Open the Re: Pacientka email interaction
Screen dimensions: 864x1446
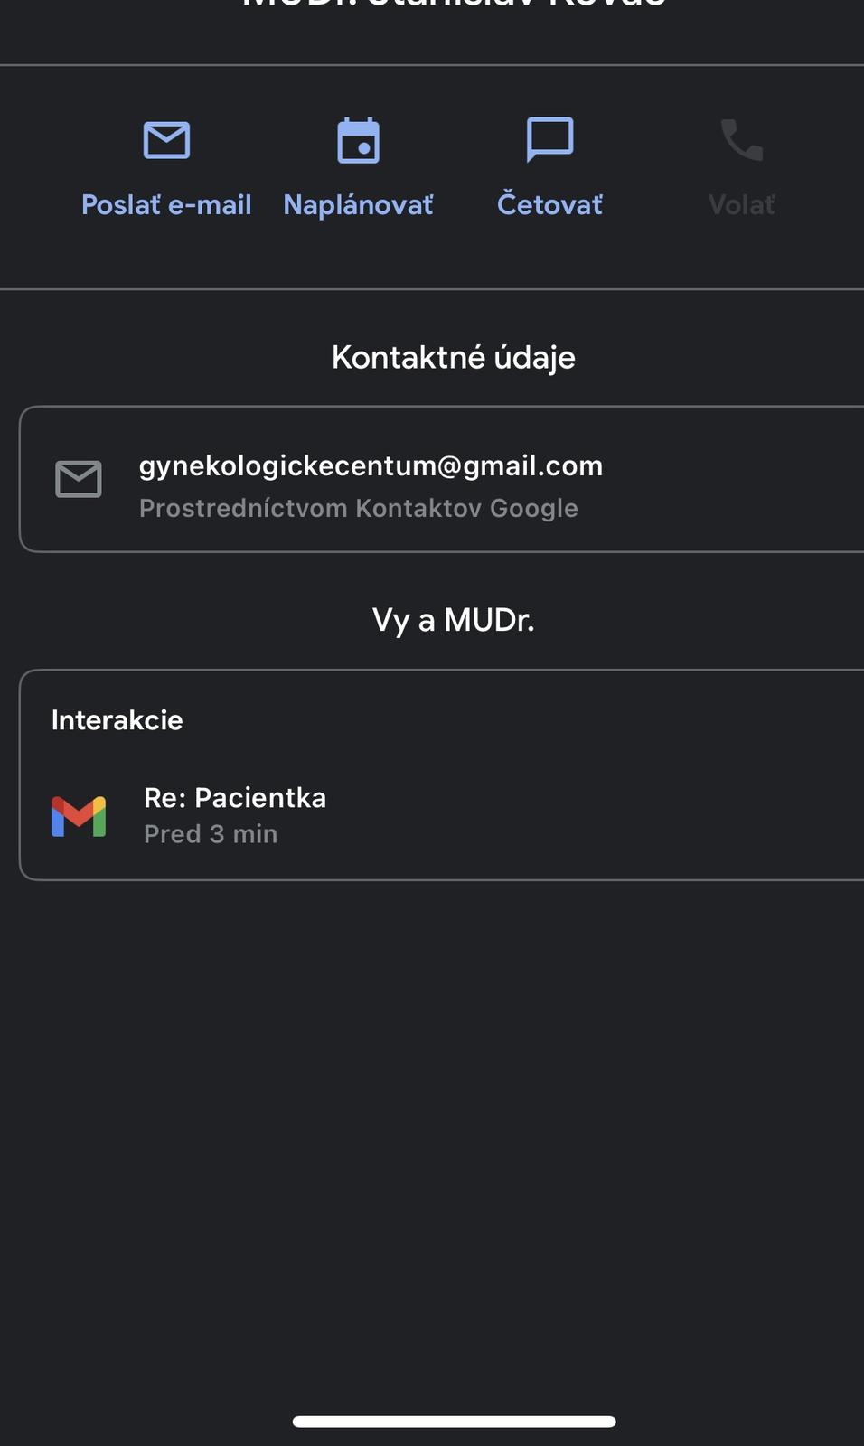(235, 798)
